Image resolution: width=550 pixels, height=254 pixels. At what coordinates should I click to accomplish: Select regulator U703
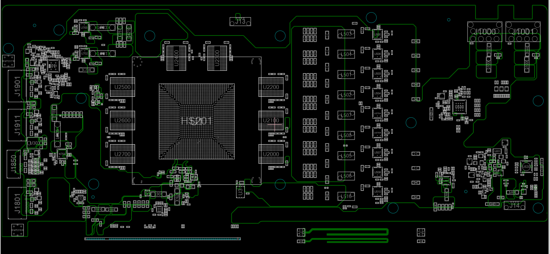(84, 28)
